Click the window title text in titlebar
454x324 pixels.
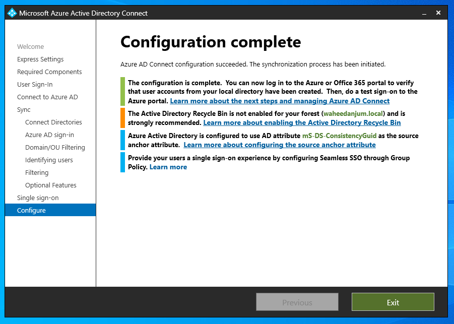coord(83,13)
